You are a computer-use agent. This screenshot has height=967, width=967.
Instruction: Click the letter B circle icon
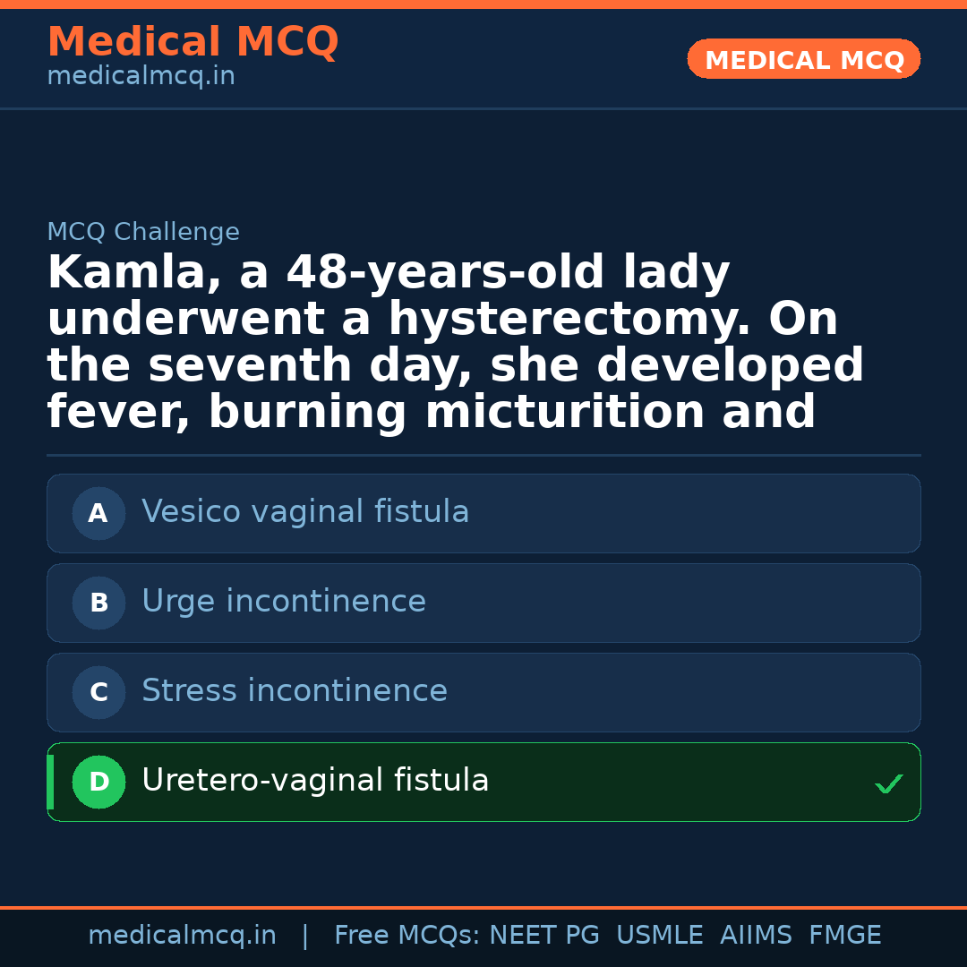point(98,603)
